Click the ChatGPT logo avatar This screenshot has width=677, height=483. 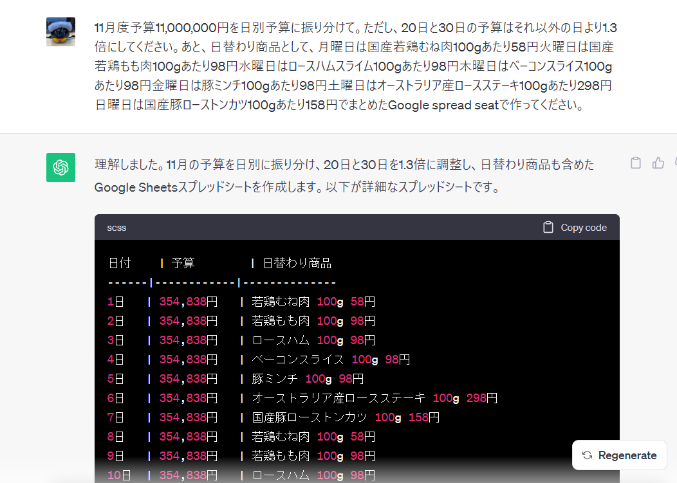61,167
